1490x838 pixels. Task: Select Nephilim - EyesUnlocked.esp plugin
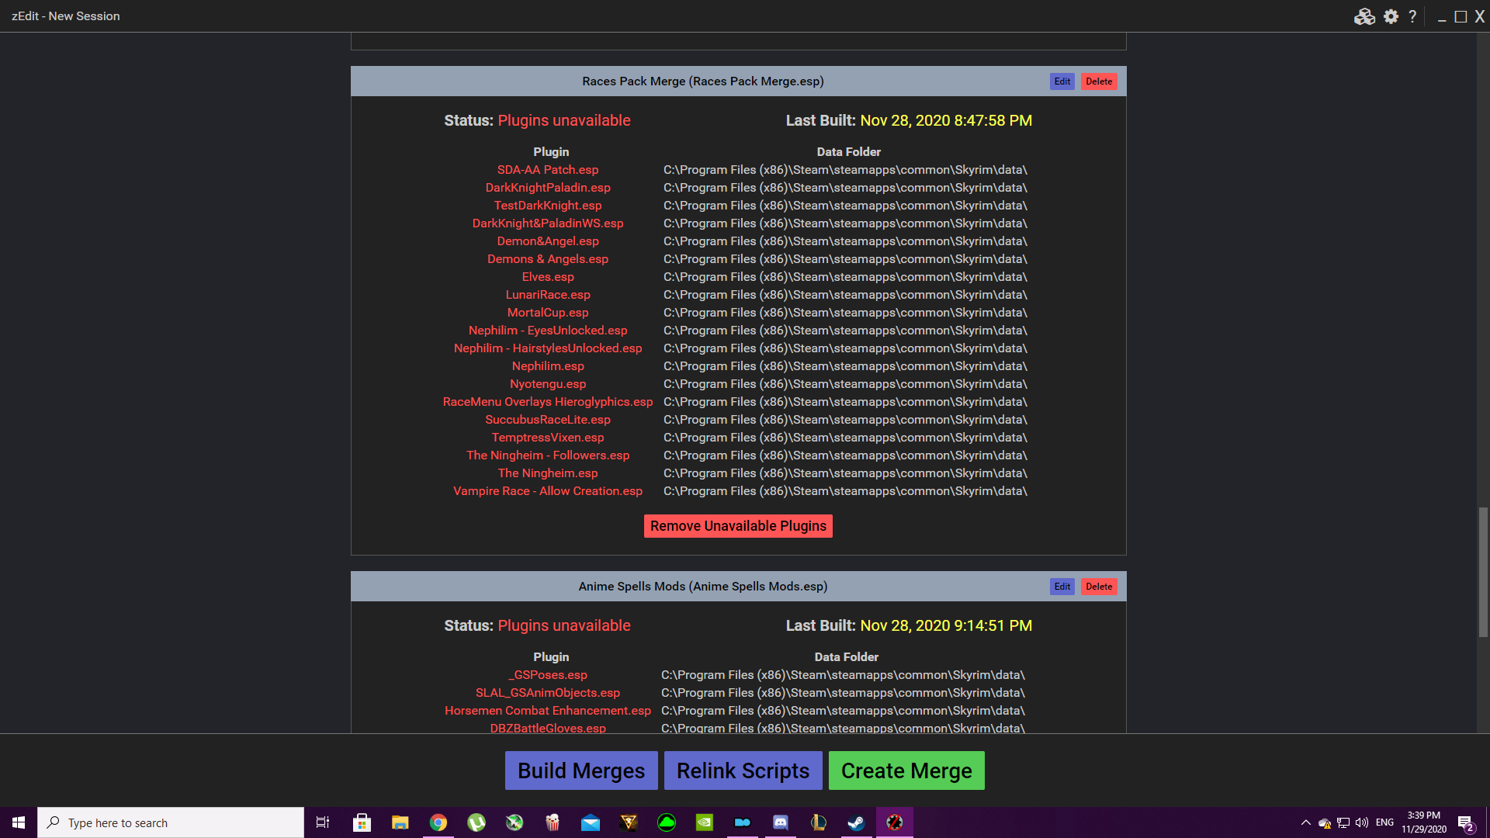click(548, 331)
